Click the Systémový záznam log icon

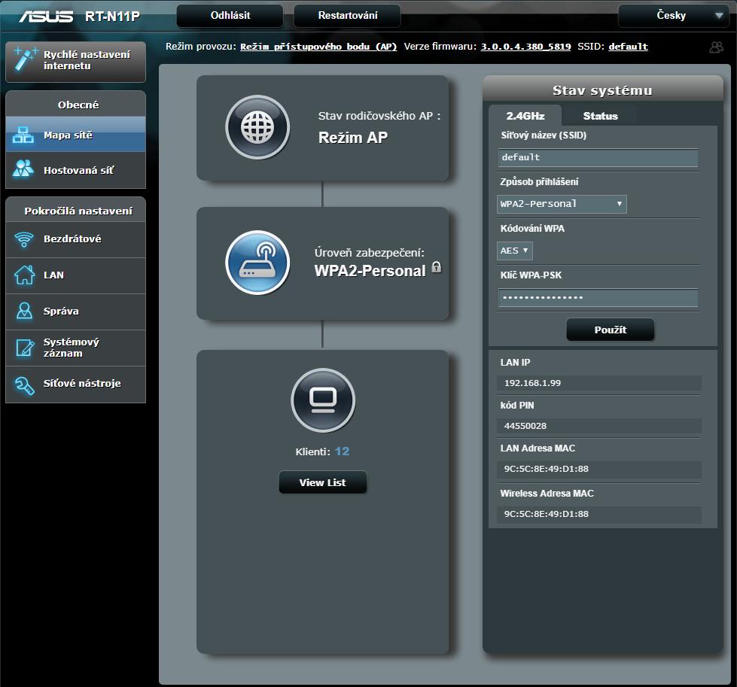(x=24, y=348)
